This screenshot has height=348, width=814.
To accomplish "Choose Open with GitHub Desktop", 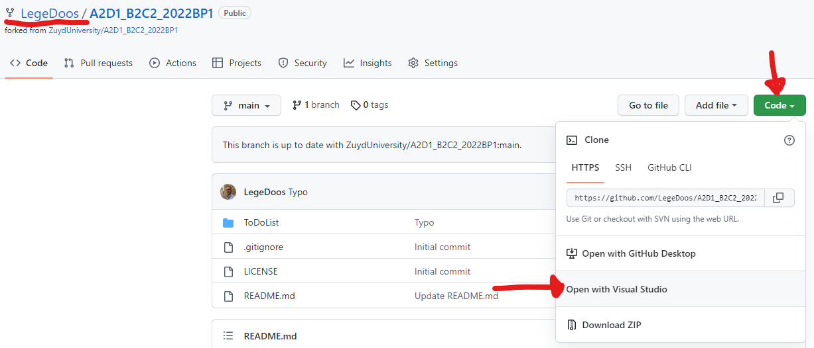I will coord(681,253).
